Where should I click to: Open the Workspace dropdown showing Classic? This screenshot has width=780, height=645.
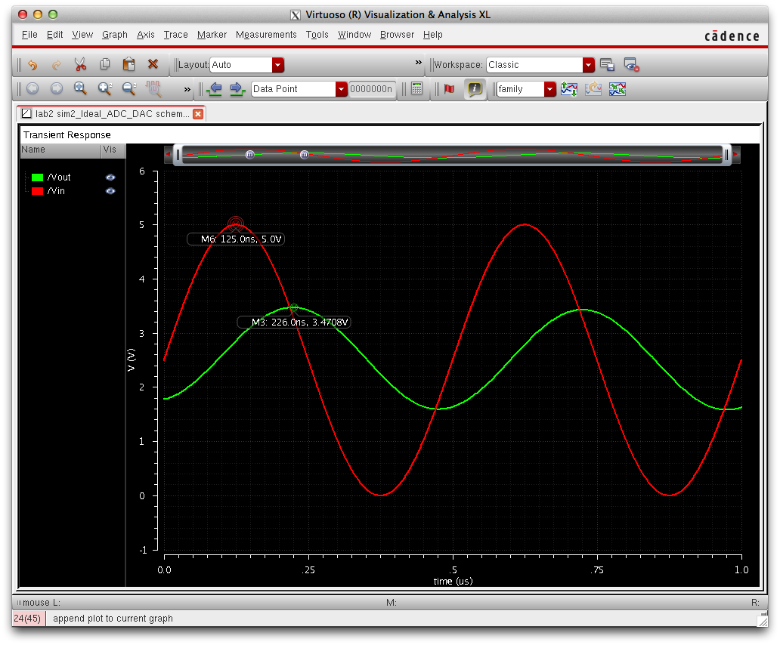[588, 65]
